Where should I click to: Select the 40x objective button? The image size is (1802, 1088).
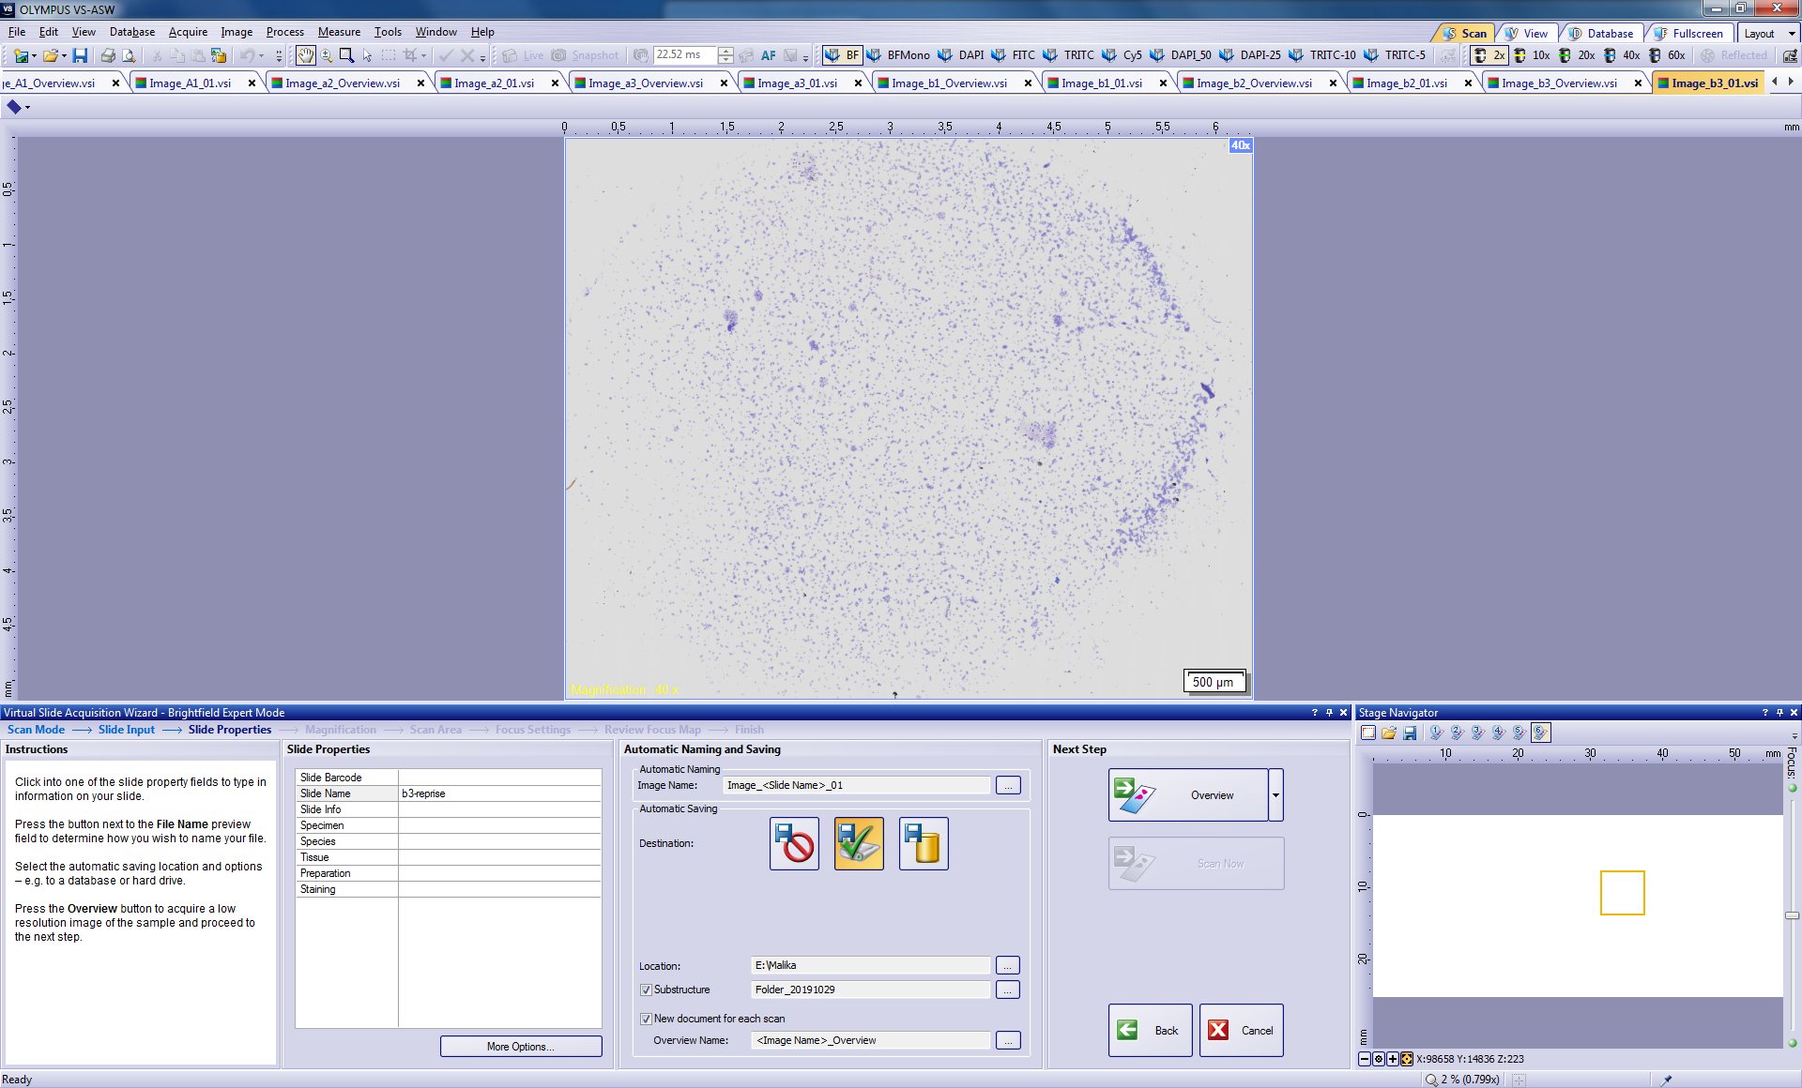pos(1622,55)
